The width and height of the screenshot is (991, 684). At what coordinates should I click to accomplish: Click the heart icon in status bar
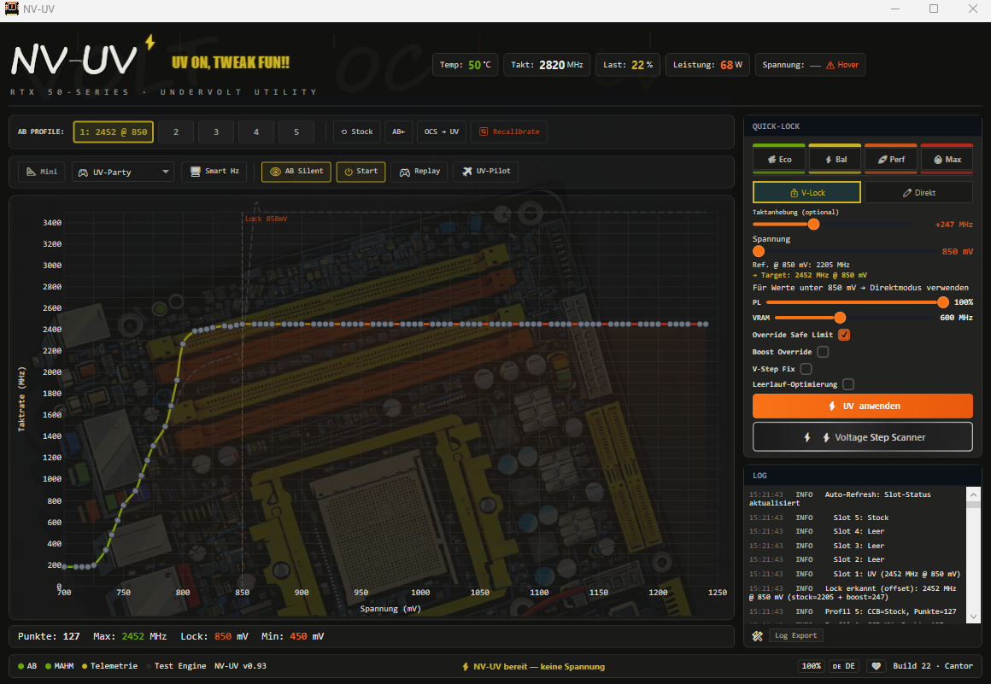pyautogui.click(x=876, y=666)
